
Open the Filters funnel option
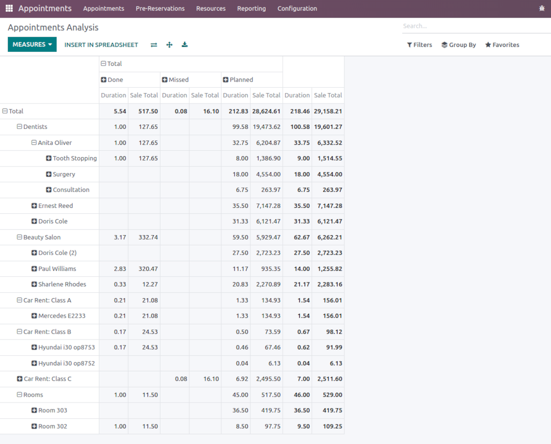[419, 45]
